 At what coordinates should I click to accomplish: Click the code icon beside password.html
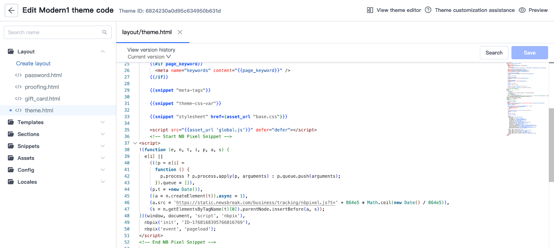point(18,75)
